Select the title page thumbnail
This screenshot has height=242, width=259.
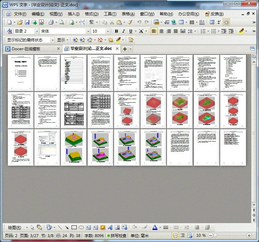click(21, 73)
